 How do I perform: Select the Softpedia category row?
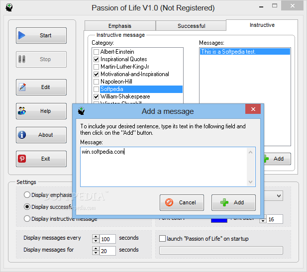[141, 89]
